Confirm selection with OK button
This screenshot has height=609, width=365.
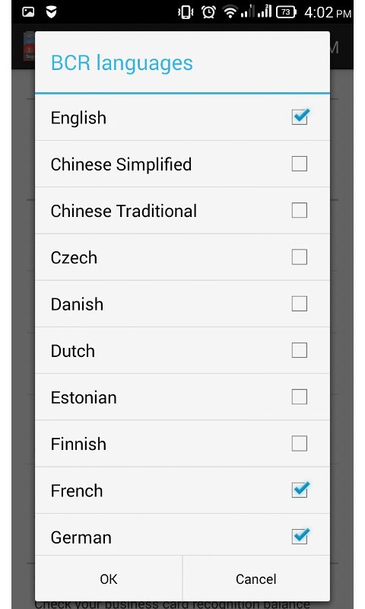click(x=109, y=579)
